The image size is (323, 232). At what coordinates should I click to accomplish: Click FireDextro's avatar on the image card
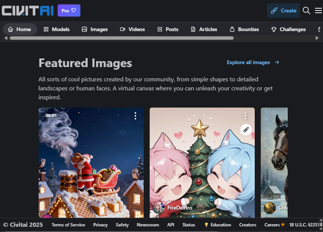point(159,208)
